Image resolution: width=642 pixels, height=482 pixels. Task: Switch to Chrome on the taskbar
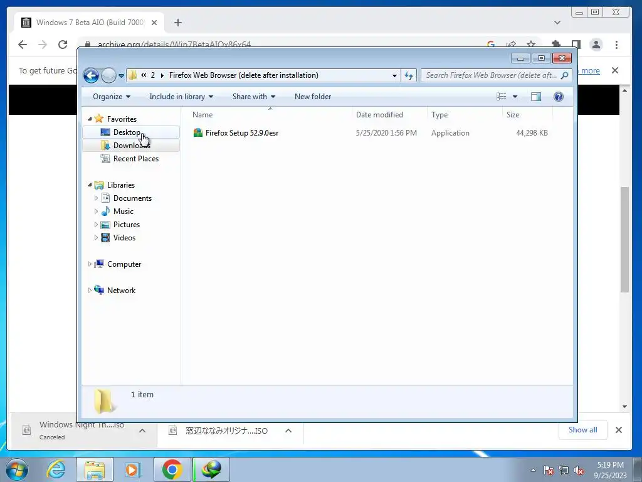[172, 469]
